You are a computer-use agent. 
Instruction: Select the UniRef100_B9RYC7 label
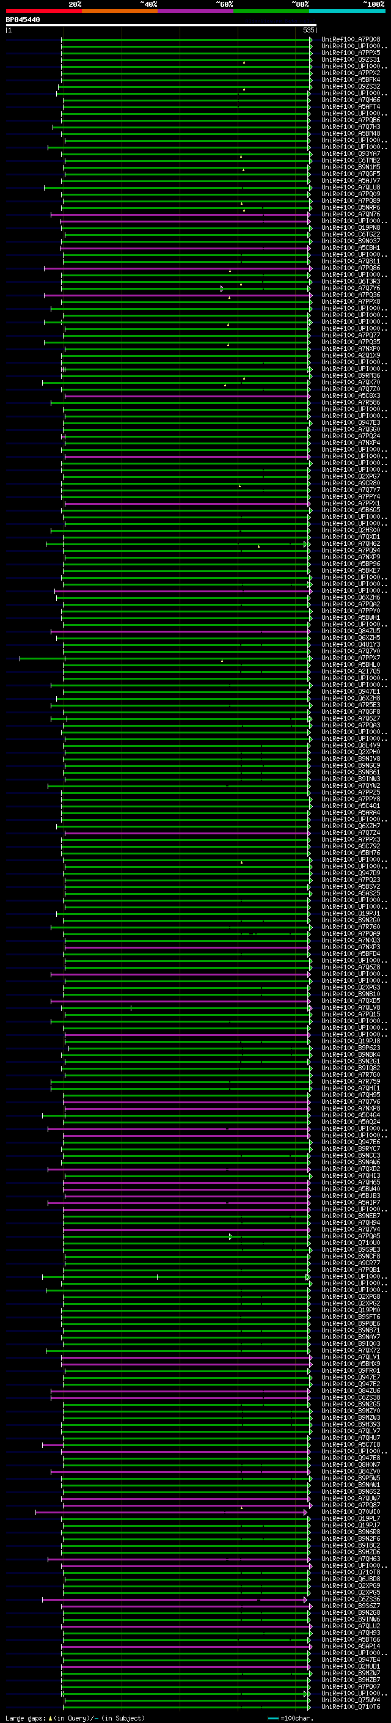(x=350, y=1148)
